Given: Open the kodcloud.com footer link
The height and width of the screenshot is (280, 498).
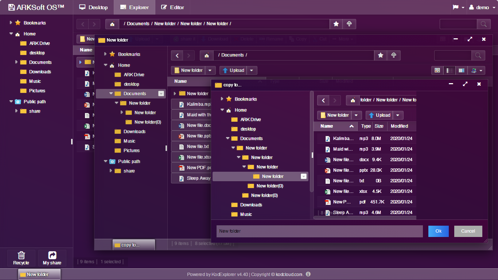Looking at the screenshot, I should coord(289,275).
